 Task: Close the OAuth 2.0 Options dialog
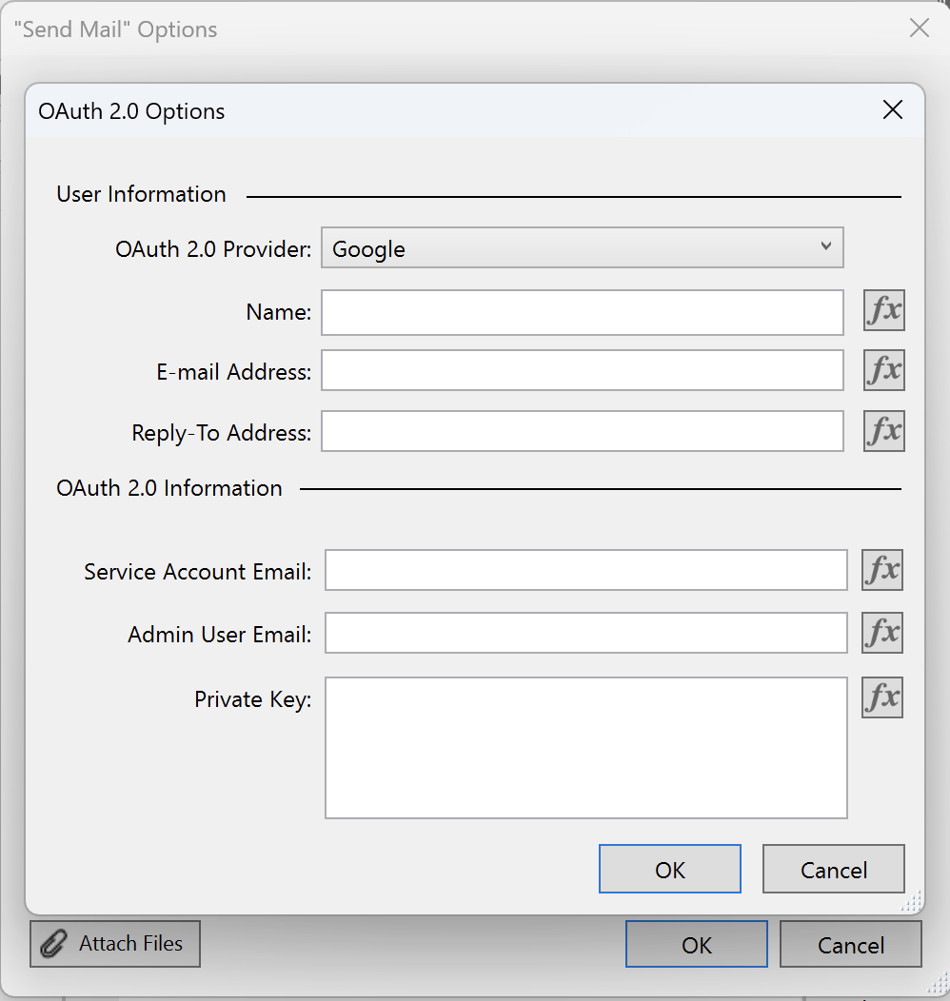click(x=892, y=109)
